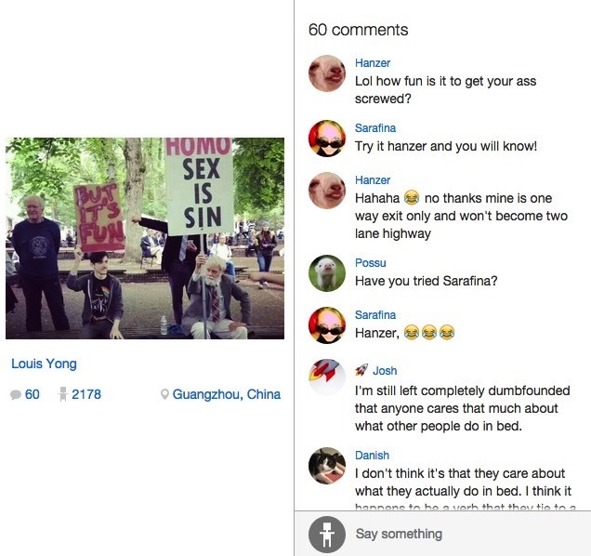The height and width of the screenshot is (556, 591).
Task: Open the Guangzhou, China location link
Action: (226, 394)
